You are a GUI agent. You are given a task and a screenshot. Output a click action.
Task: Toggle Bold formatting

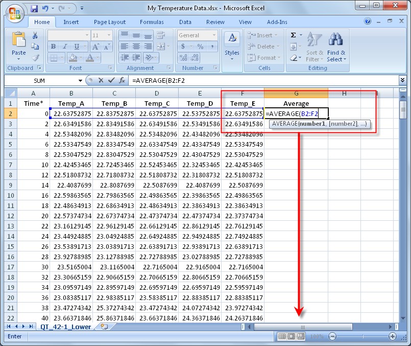pos(53,45)
